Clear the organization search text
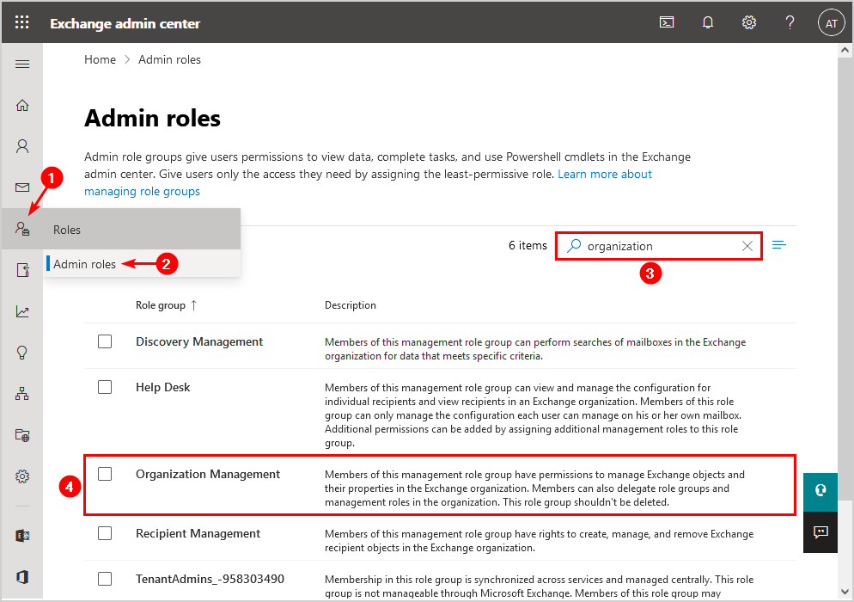 point(747,246)
